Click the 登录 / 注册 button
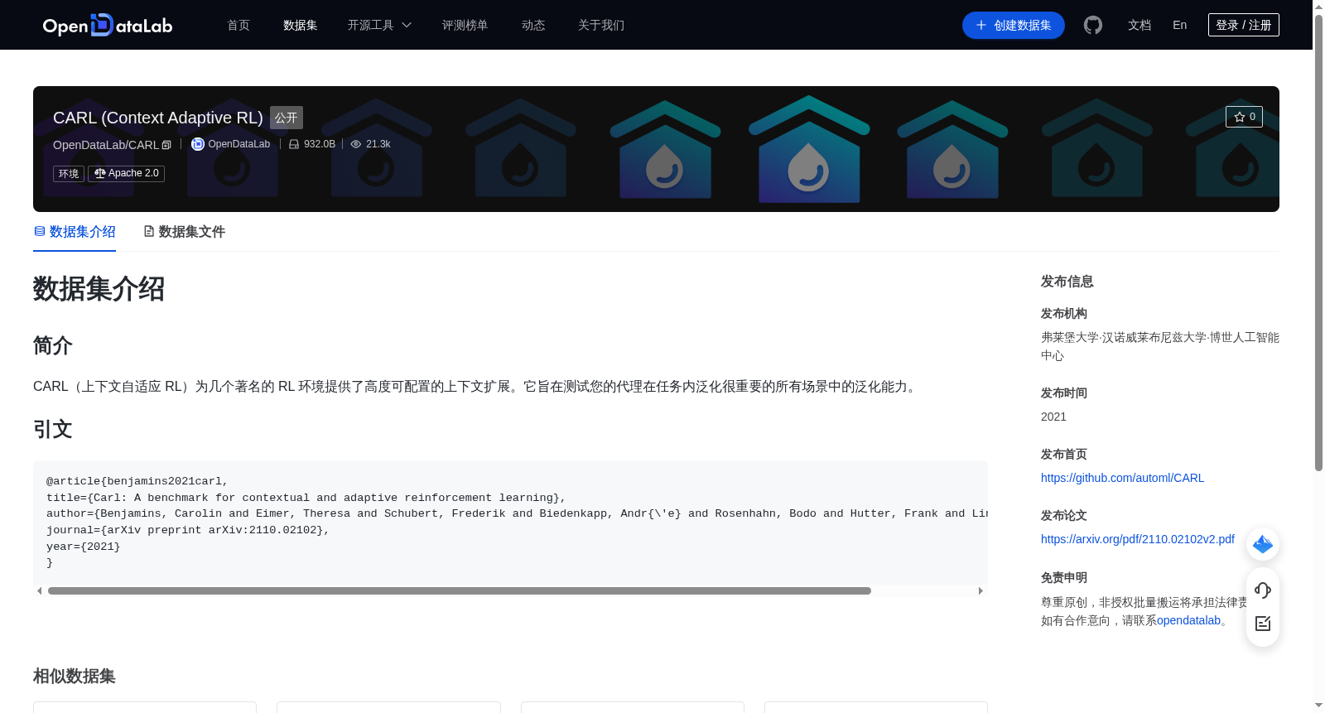1325x713 pixels. [1244, 25]
